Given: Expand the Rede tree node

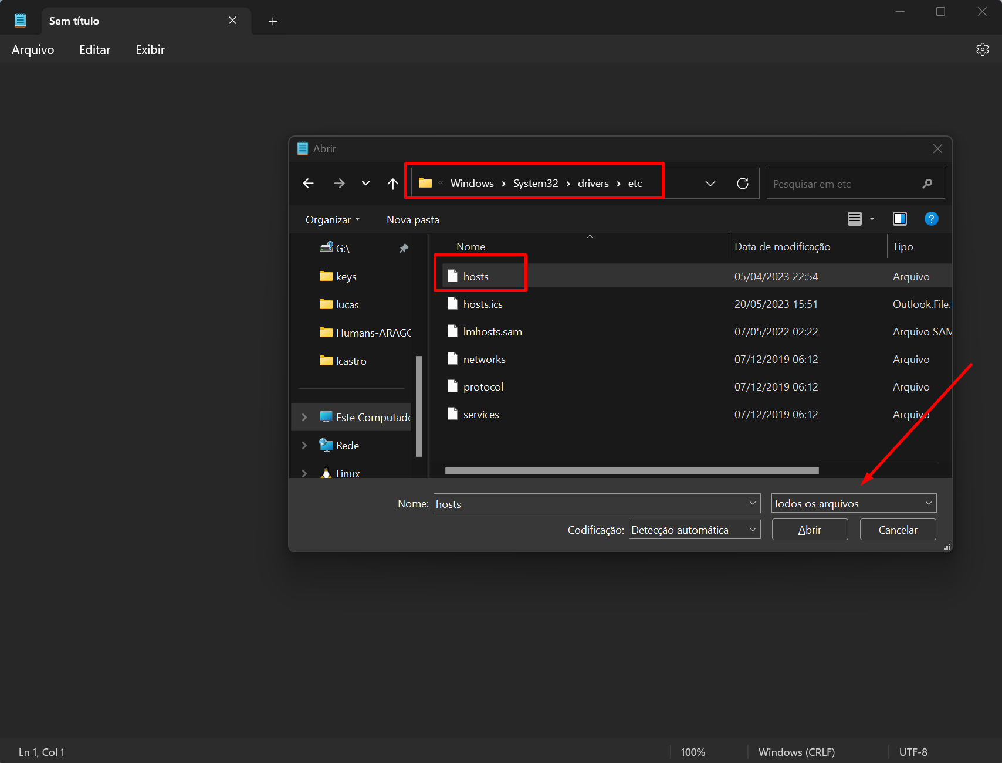Looking at the screenshot, I should [304, 445].
